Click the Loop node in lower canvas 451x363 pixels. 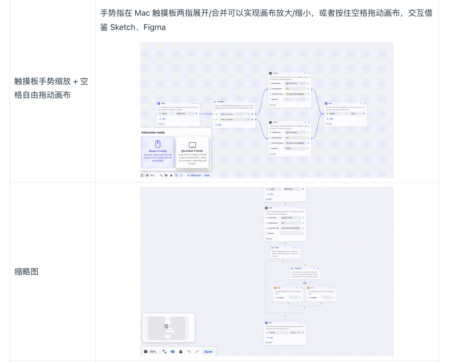coord(285,252)
